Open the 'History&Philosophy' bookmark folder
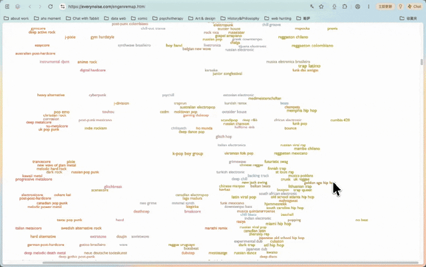The width and height of the screenshot is (426, 267). (240, 19)
